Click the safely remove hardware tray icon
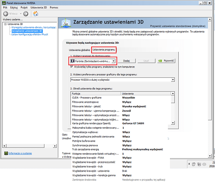 [x=194, y=164]
